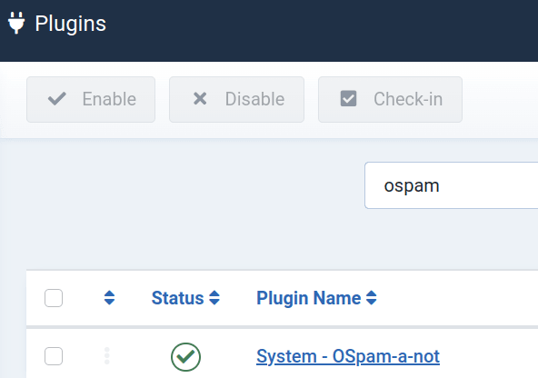This screenshot has height=378, width=538.
Task: Tick the select-all checkbox in table header
Action: point(54,298)
